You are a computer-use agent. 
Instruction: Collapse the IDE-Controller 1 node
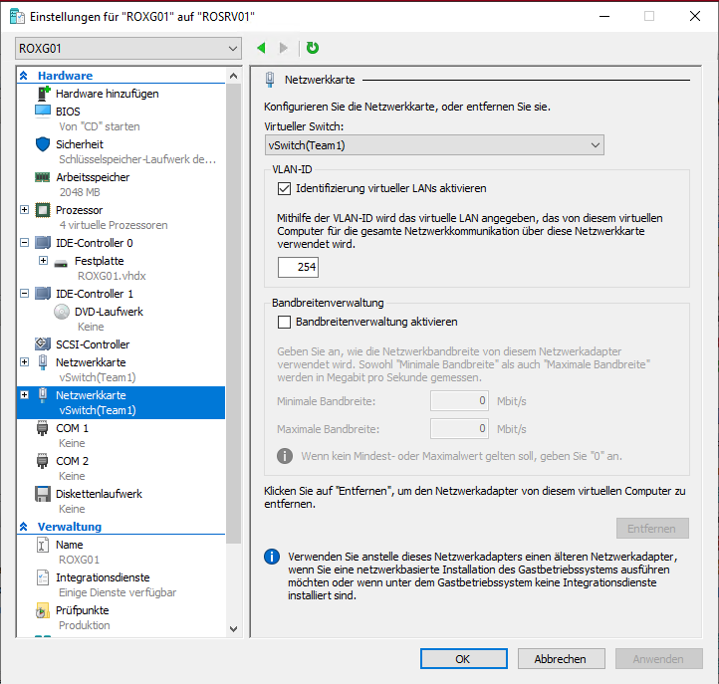[x=25, y=294]
